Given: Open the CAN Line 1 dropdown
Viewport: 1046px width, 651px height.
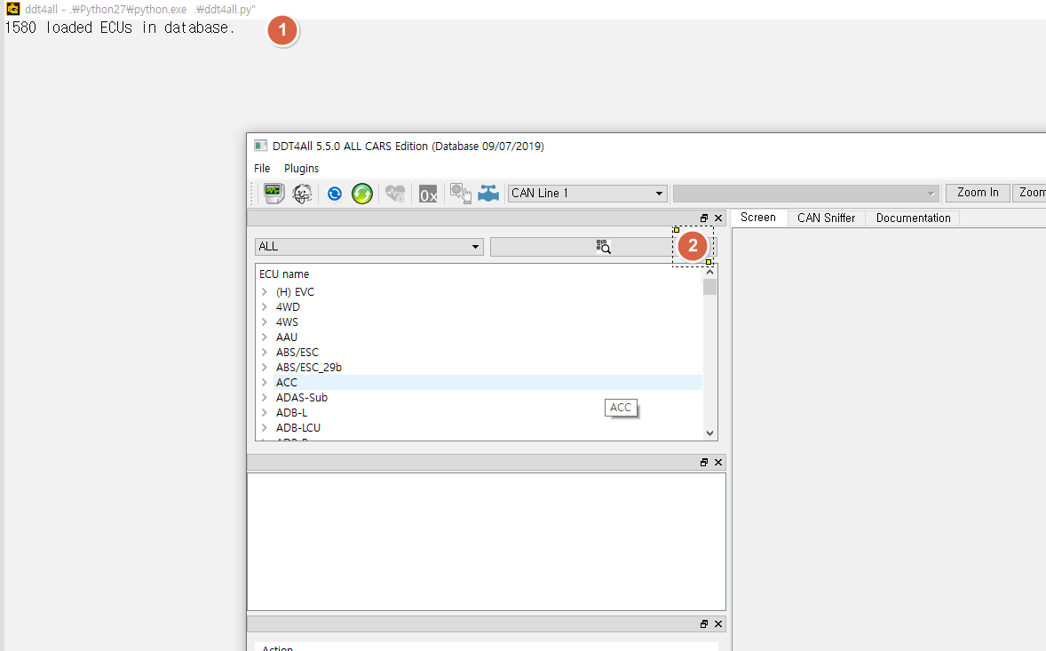Looking at the screenshot, I should click(588, 194).
